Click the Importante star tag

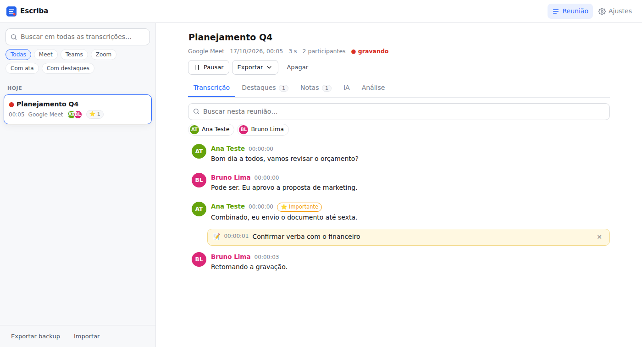pos(299,207)
